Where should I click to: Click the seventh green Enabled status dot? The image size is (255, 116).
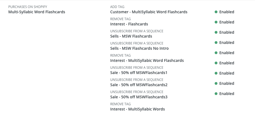pyautogui.click(x=216, y=73)
